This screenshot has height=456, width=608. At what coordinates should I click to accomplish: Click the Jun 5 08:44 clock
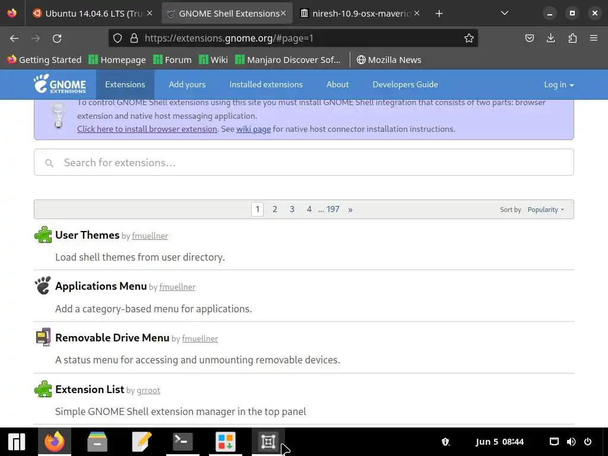(x=499, y=442)
